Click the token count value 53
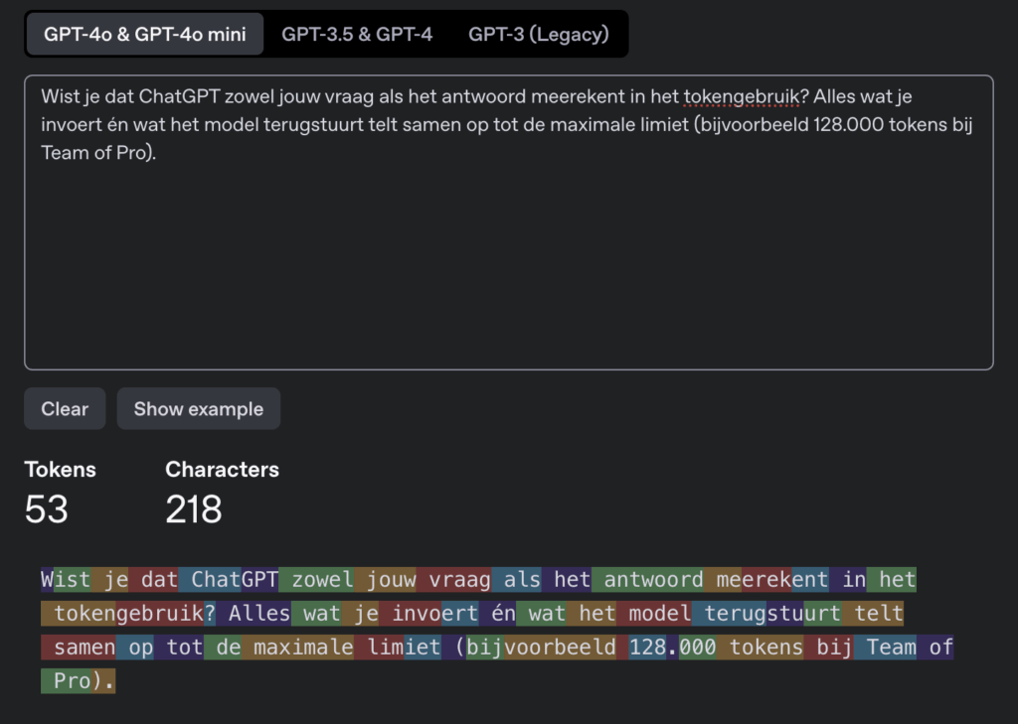This screenshot has height=724, width=1018. 47,509
